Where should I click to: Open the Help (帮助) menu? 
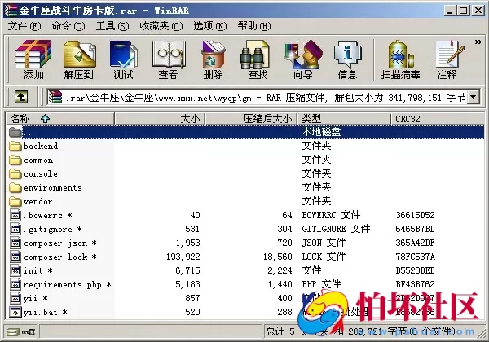click(x=254, y=26)
